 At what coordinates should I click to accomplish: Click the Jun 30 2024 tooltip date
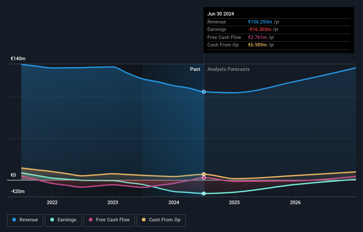tap(221, 14)
